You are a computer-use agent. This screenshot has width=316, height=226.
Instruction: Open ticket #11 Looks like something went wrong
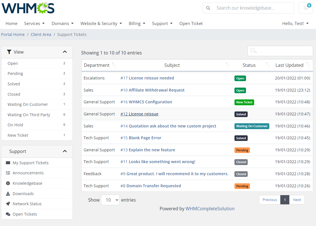click(x=158, y=162)
